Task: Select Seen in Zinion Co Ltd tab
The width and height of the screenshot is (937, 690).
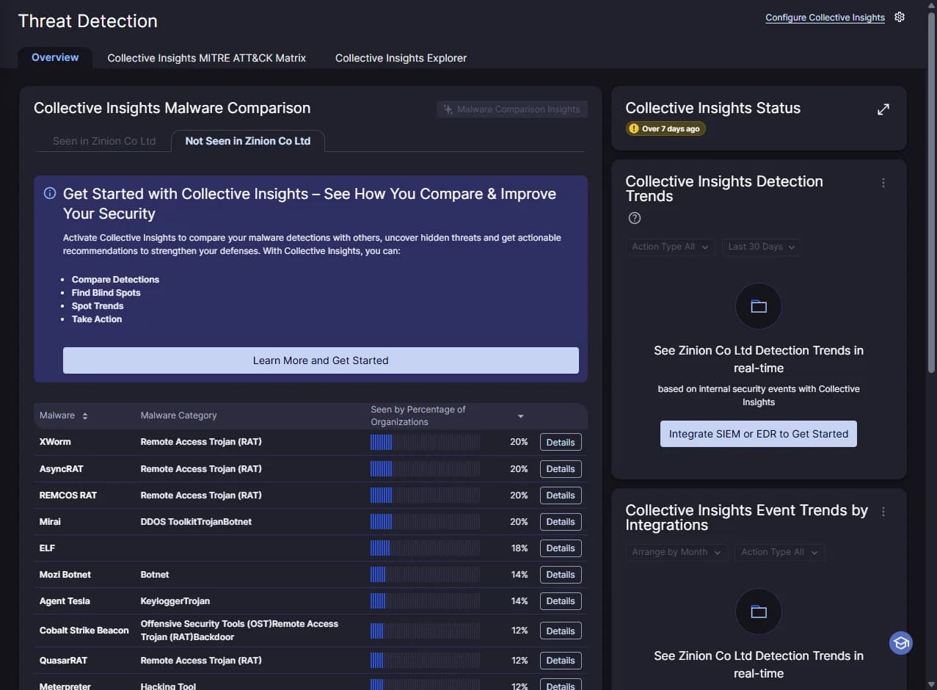Action: click(x=104, y=141)
